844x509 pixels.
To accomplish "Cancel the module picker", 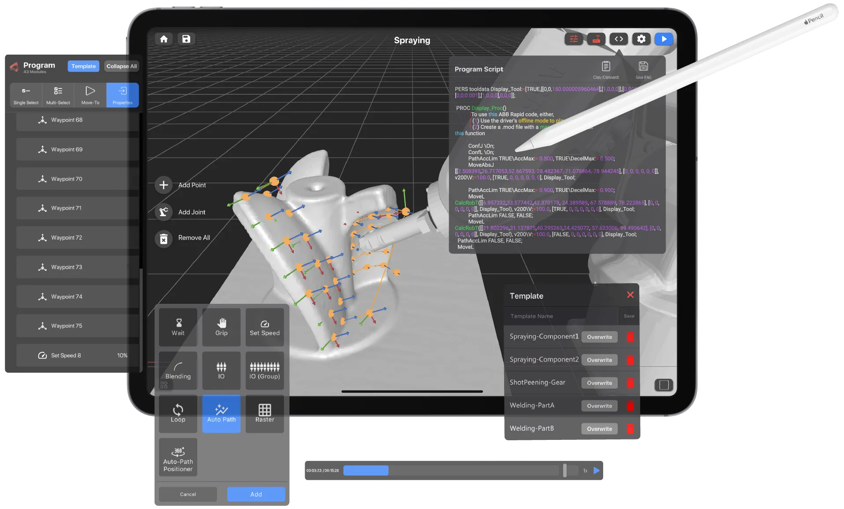I will click(x=188, y=494).
